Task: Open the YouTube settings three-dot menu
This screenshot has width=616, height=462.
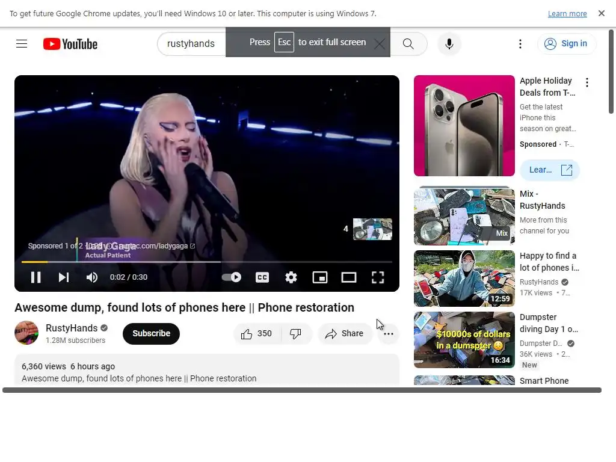Action: pyautogui.click(x=520, y=43)
